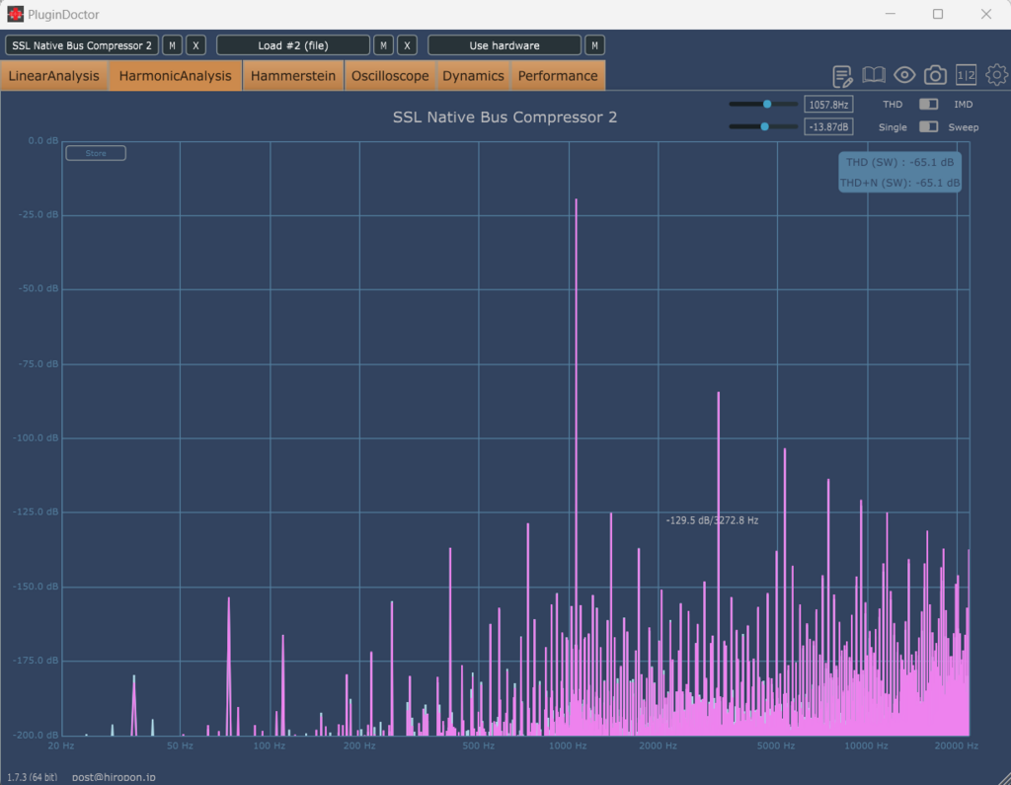
Task: Open the notes editor icon
Action: click(x=842, y=76)
